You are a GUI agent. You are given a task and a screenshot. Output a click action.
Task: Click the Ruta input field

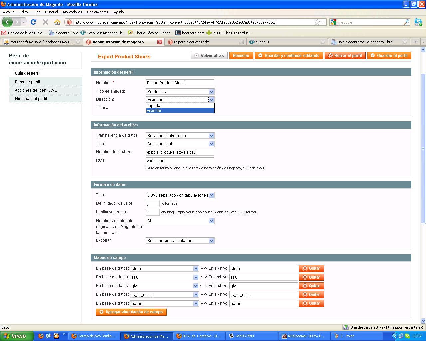coord(180,161)
